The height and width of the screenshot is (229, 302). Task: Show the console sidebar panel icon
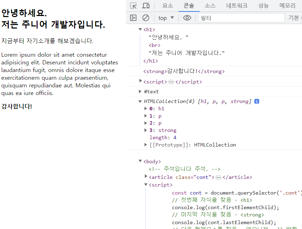pos(133,18)
